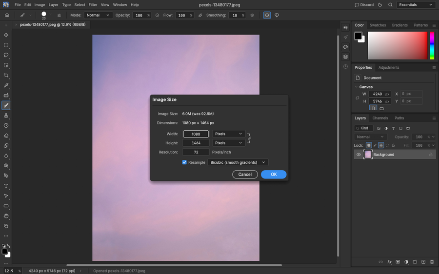Hide the Background layer eye icon

click(359, 155)
